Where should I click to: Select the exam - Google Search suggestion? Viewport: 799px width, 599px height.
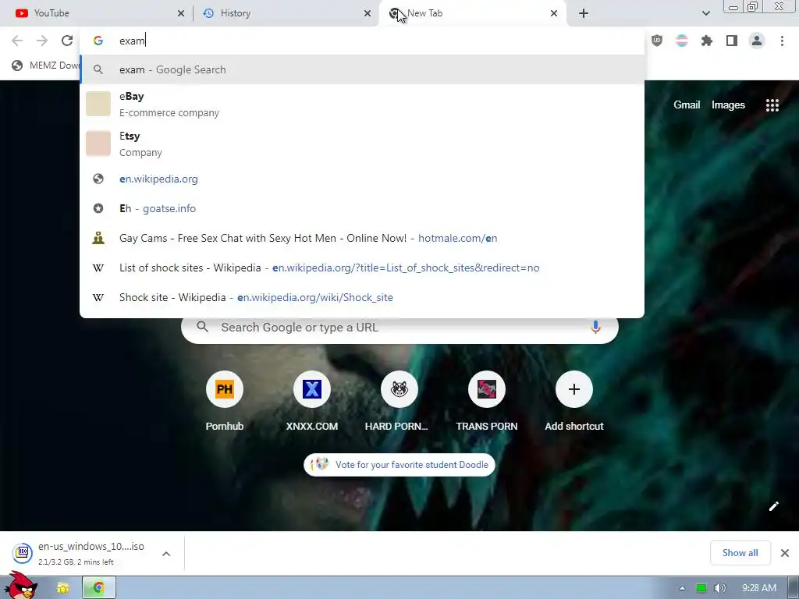pyautogui.click(x=362, y=69)
